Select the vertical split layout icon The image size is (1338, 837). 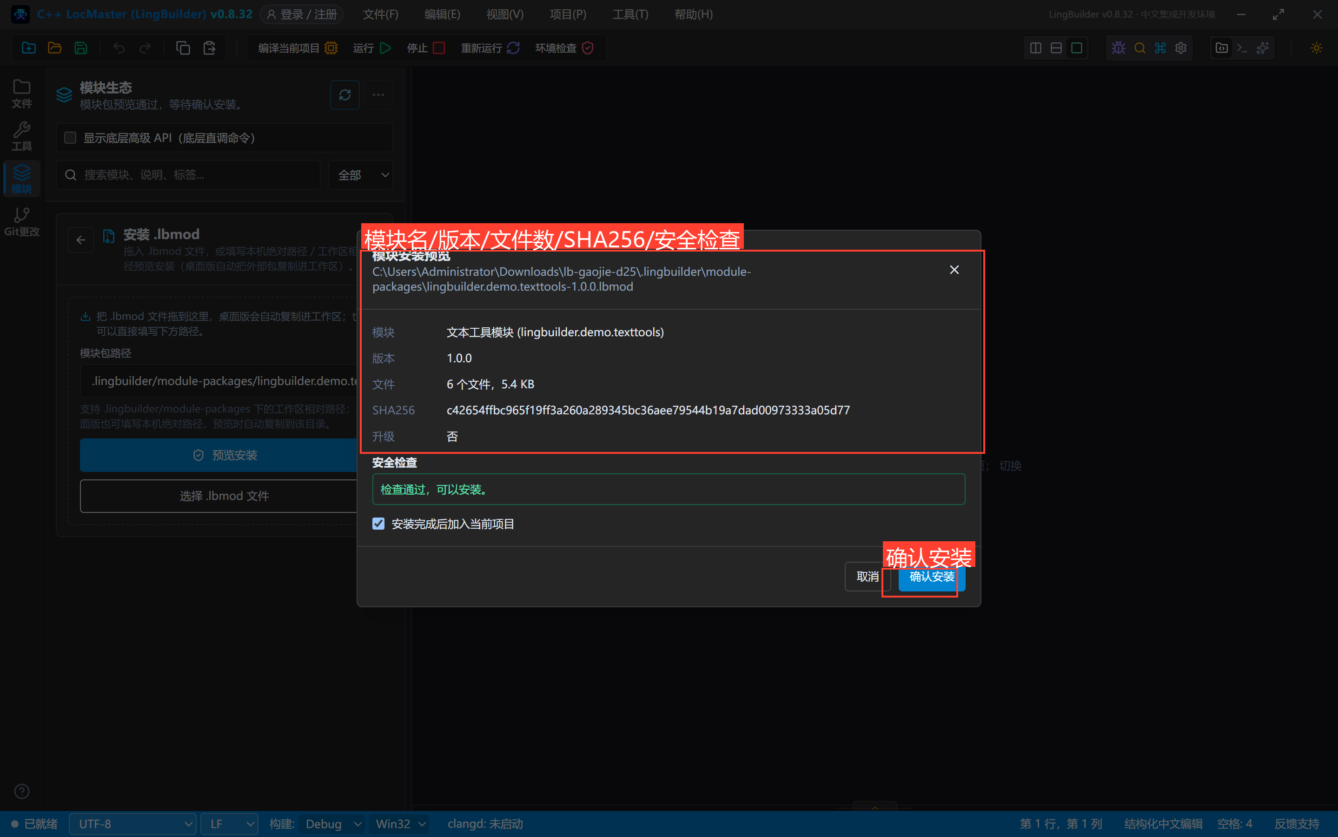(x=1036, y=48)
